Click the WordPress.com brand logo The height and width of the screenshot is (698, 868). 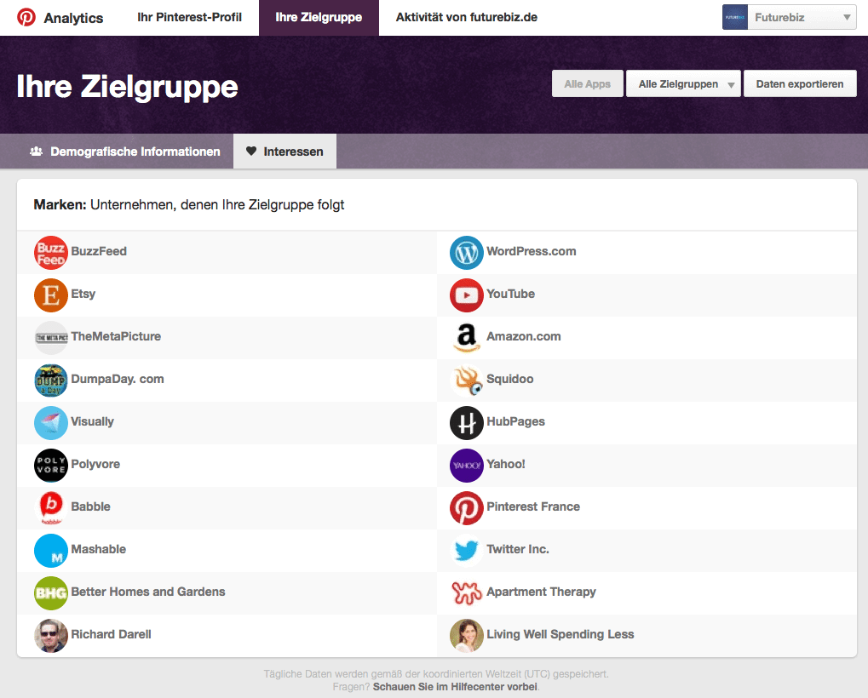[x=467, y=253]
